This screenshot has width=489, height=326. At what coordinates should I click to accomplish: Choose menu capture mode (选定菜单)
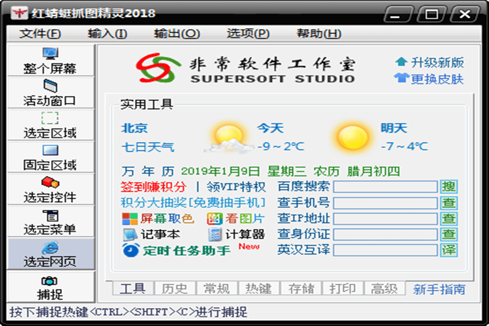(x=51, y=216)
